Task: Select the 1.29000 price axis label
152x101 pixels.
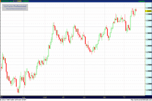Action: [149, 39]
